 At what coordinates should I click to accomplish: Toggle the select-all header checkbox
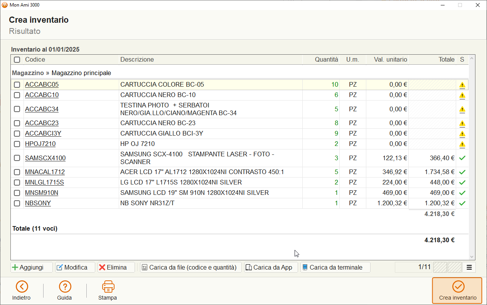[17, 60]
